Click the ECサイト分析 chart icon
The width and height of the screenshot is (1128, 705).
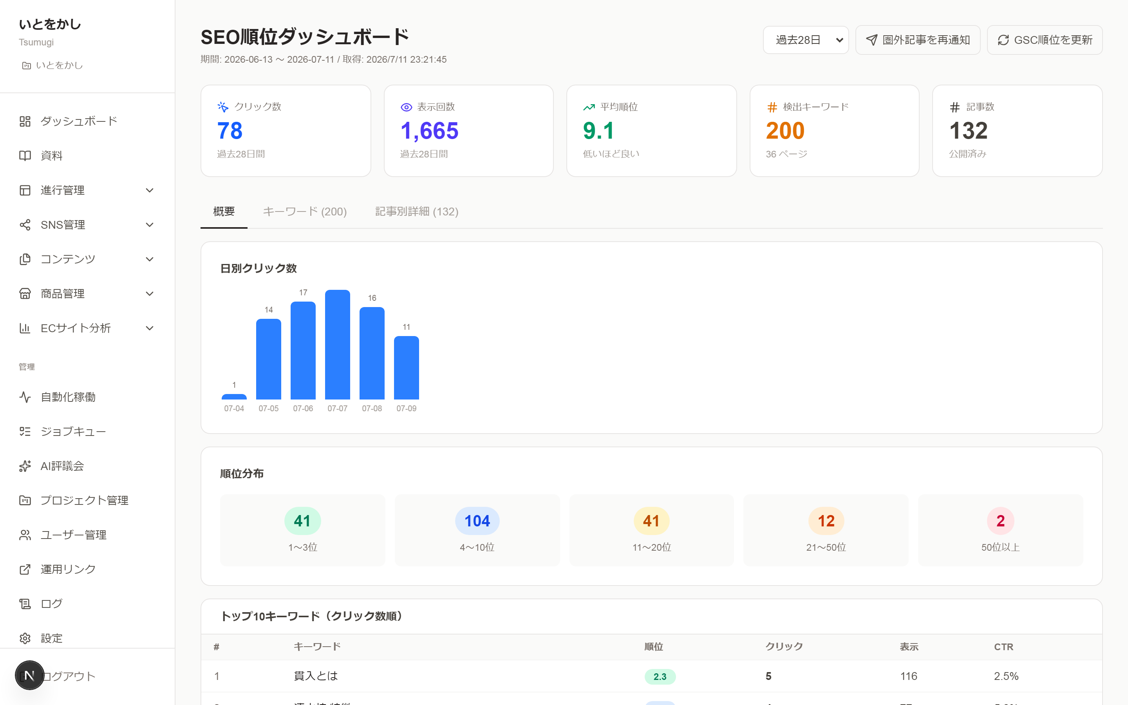[x=25, y=328]
